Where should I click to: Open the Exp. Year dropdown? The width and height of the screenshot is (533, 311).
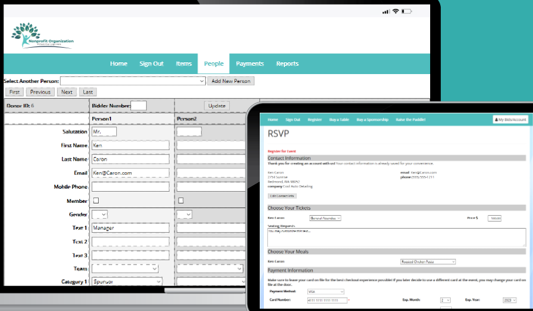510,300
